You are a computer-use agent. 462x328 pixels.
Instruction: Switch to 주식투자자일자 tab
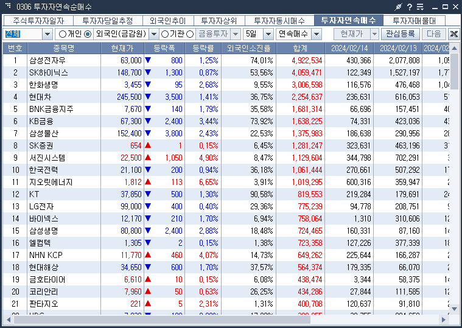point(38,21)
